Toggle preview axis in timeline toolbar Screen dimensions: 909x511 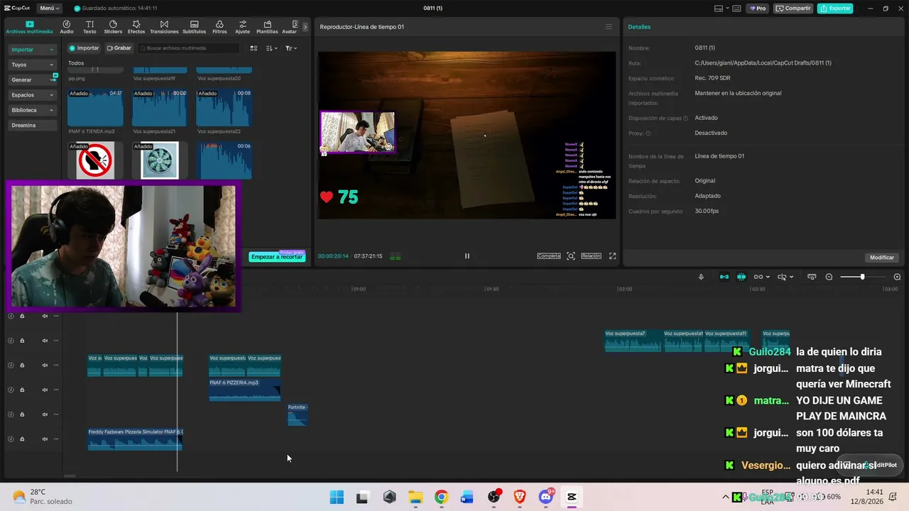pos(782,277)
